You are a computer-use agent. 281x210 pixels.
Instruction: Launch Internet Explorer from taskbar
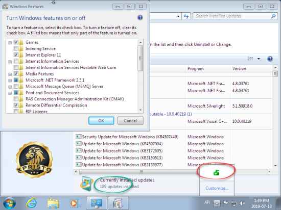pyautogui.click(x=31, y=203)
